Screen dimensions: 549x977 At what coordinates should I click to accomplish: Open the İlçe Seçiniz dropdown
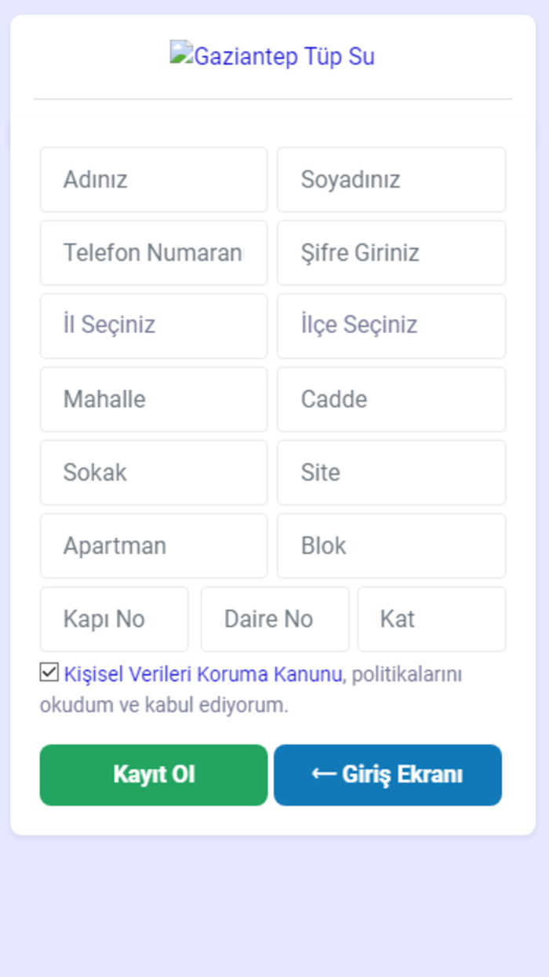[x=391, y=326]
